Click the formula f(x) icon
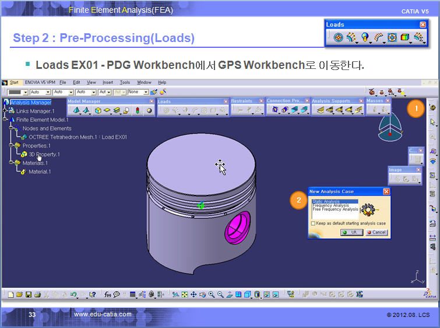440x328 pixels. click(108, 295)
